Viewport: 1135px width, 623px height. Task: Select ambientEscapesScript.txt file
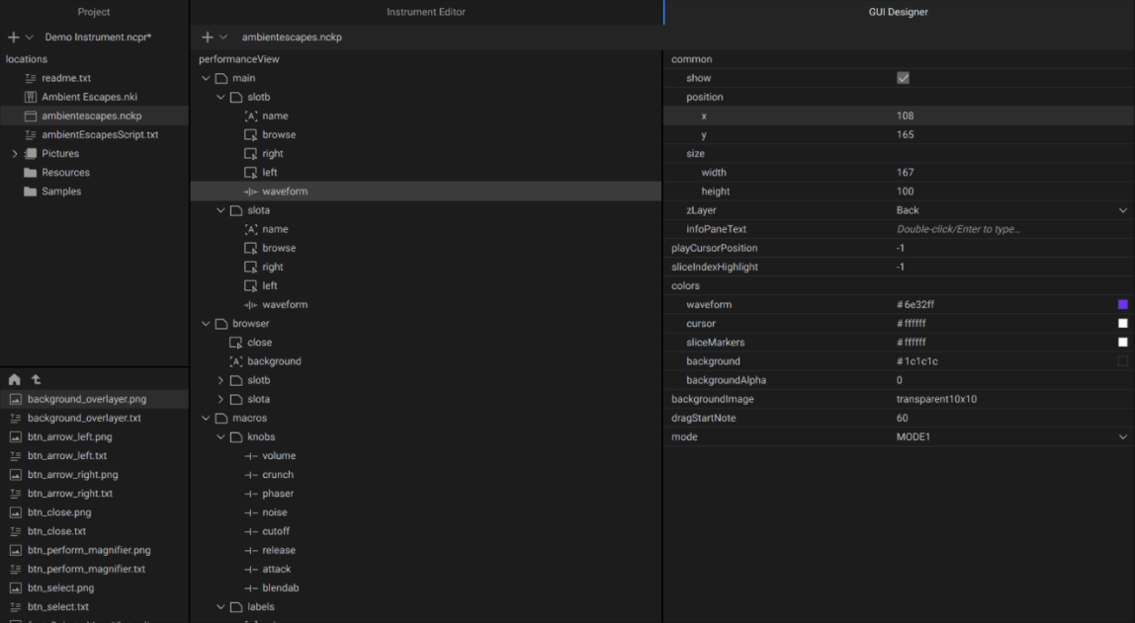(x=99, y=135)
